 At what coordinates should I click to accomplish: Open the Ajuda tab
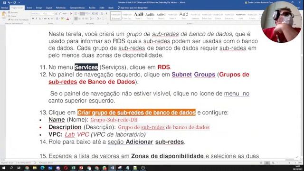coord(111,8)
